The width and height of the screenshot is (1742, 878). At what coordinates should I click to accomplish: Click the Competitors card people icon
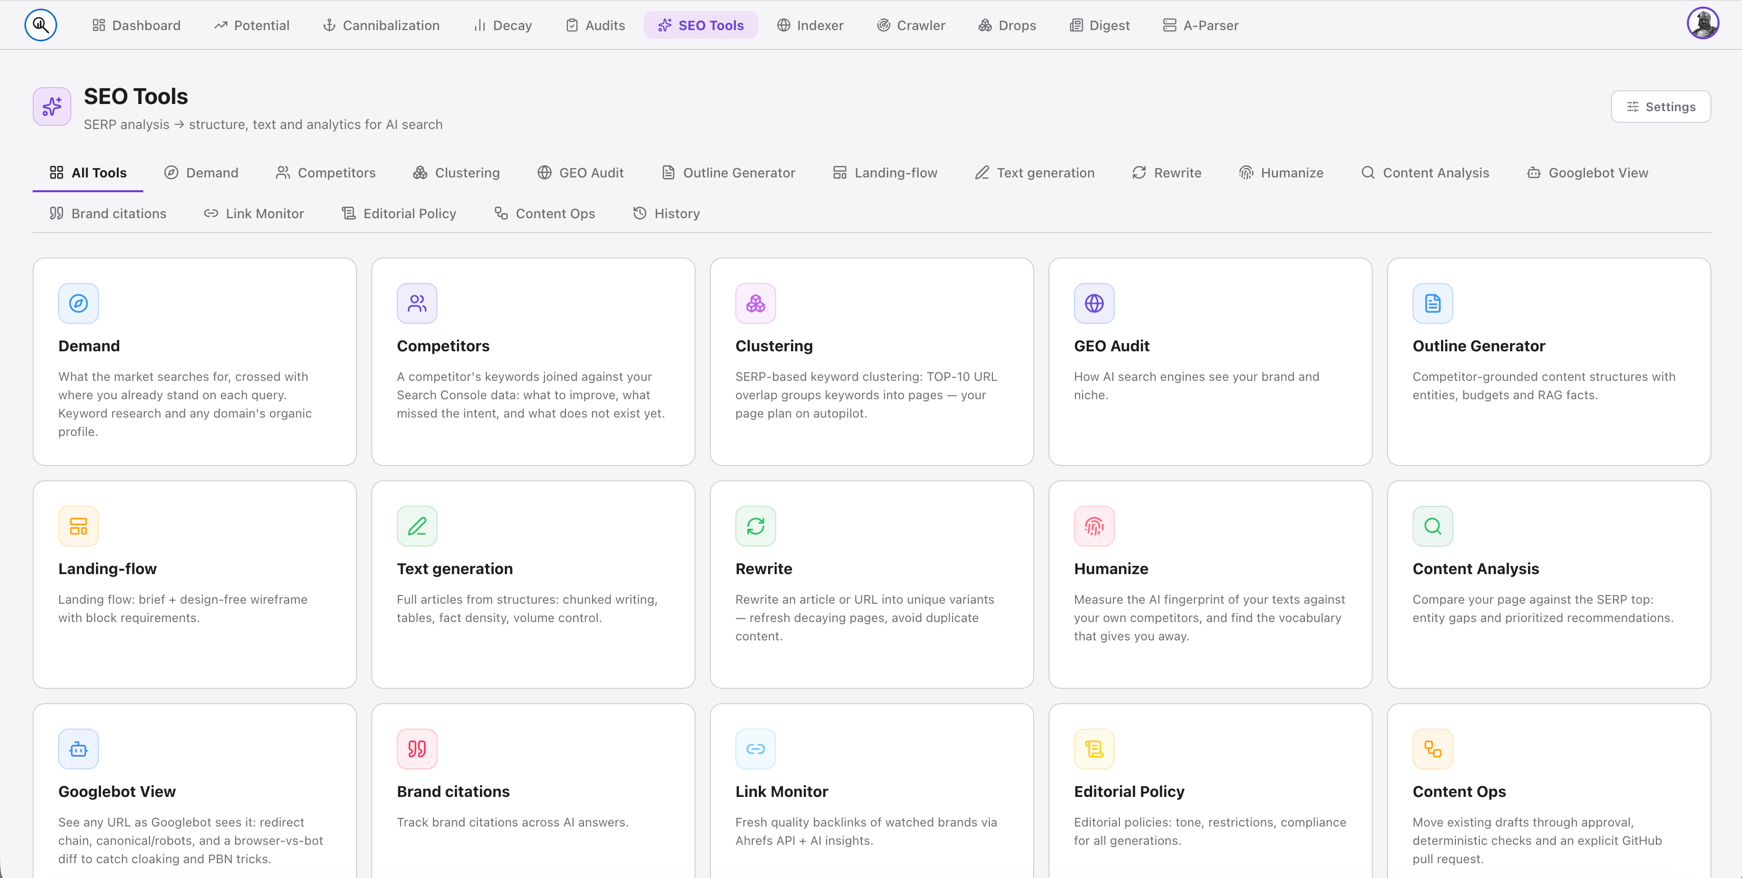(417, 303)
